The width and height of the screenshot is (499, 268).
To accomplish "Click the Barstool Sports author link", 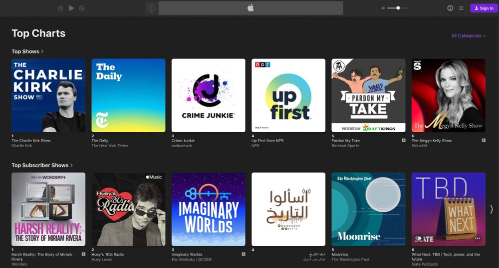I will click(345, 146).
